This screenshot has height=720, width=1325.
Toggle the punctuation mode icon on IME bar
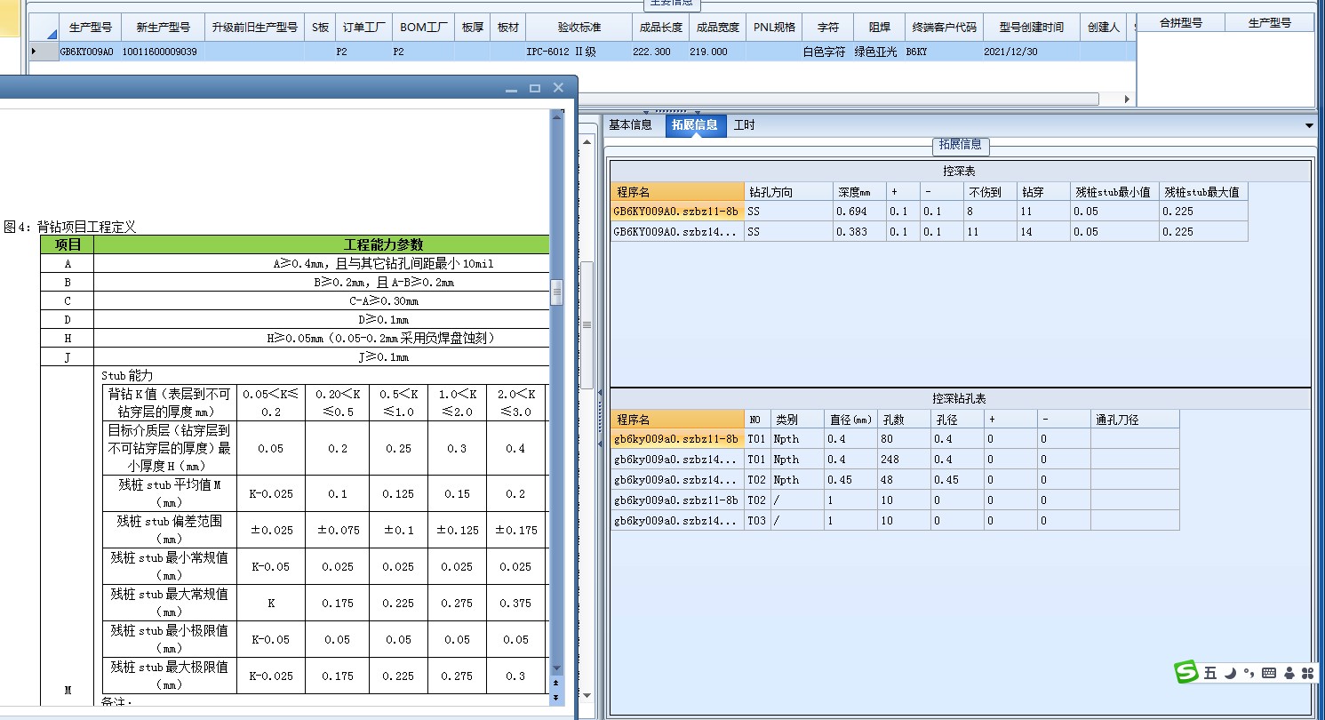click(1249, 673)
